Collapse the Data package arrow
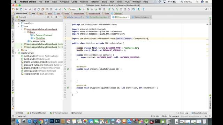Viewport: 223px width, 125px height. (x=25, y=32)
